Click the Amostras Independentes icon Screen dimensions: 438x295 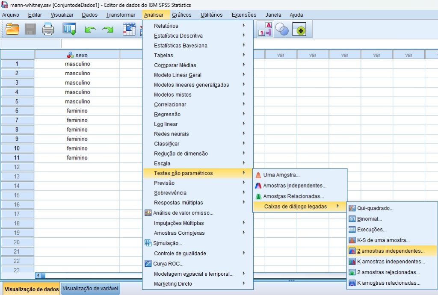tap(258, 186)
